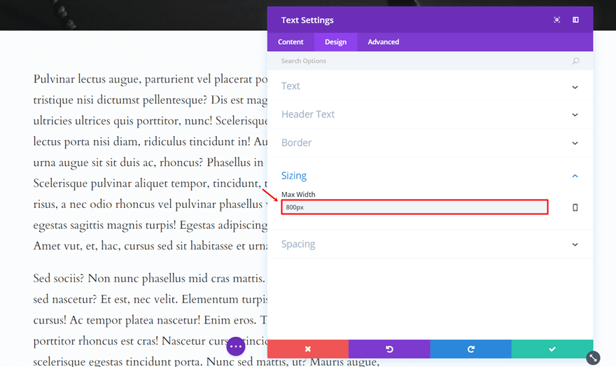Open responsive phone icon for Max Width

[x=575, y=207]
